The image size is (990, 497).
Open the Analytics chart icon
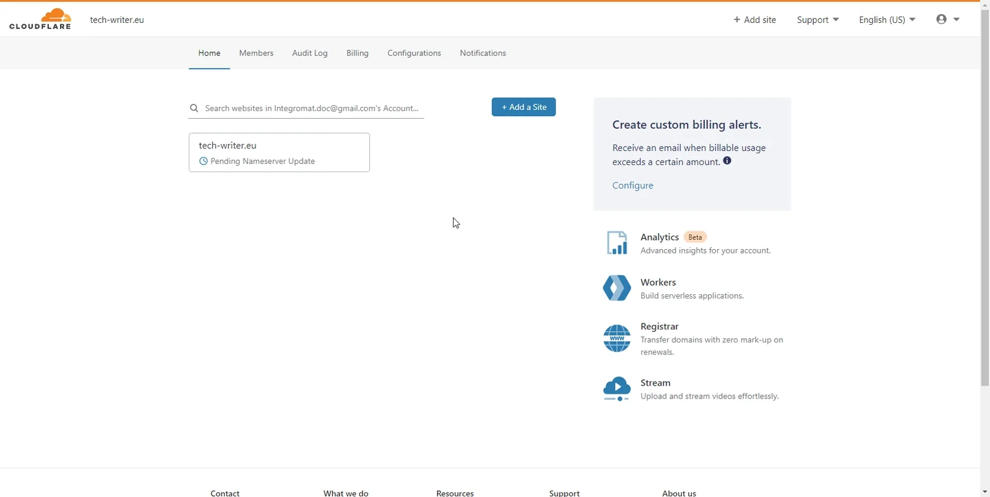click(x=617, y=243)
